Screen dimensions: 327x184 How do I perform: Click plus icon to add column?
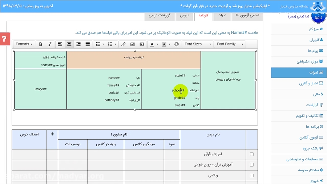click(x=52, y=134)
